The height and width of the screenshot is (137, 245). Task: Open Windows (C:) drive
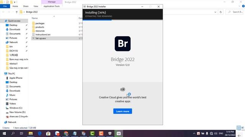pos(16,108)
